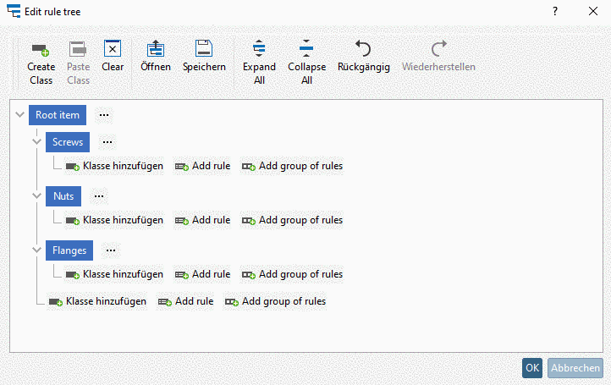
Task: Open the options menu beside Root item
Action: 104,115
